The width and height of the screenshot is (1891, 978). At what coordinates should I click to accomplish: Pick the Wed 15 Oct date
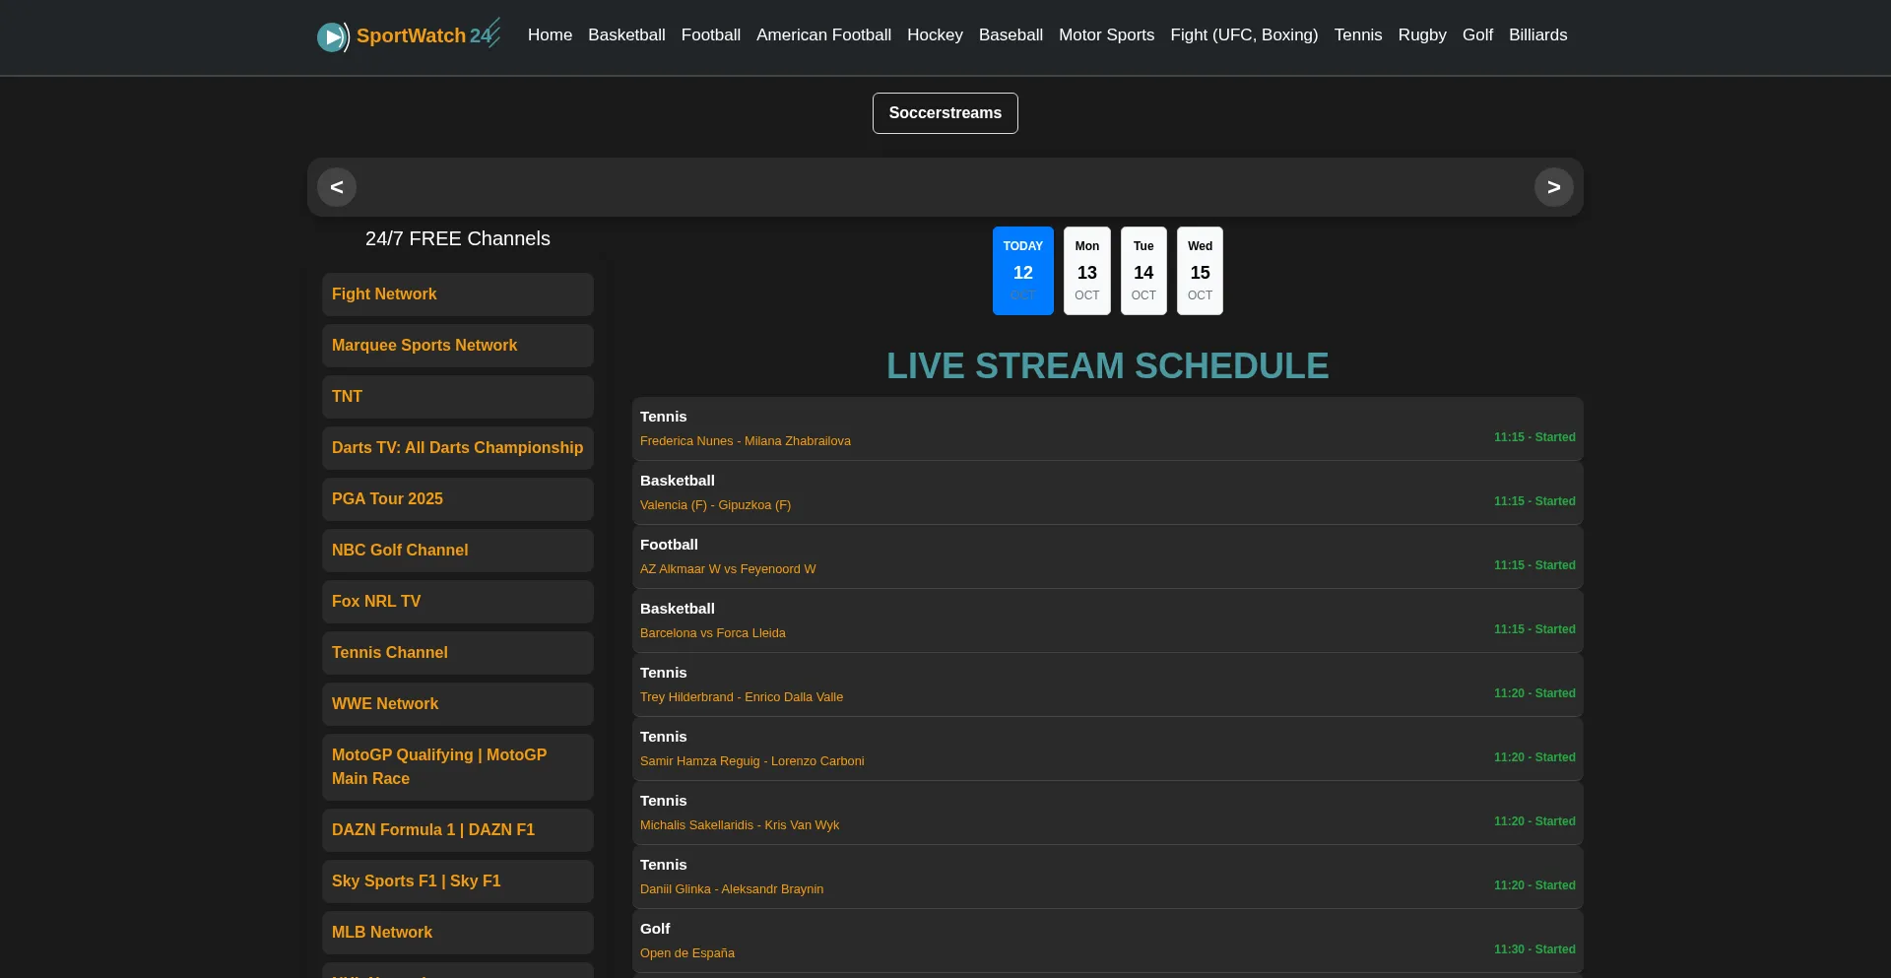point(1199,271)
